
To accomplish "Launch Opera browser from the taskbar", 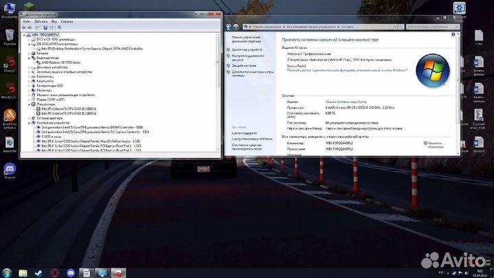I will click(54, 273).
